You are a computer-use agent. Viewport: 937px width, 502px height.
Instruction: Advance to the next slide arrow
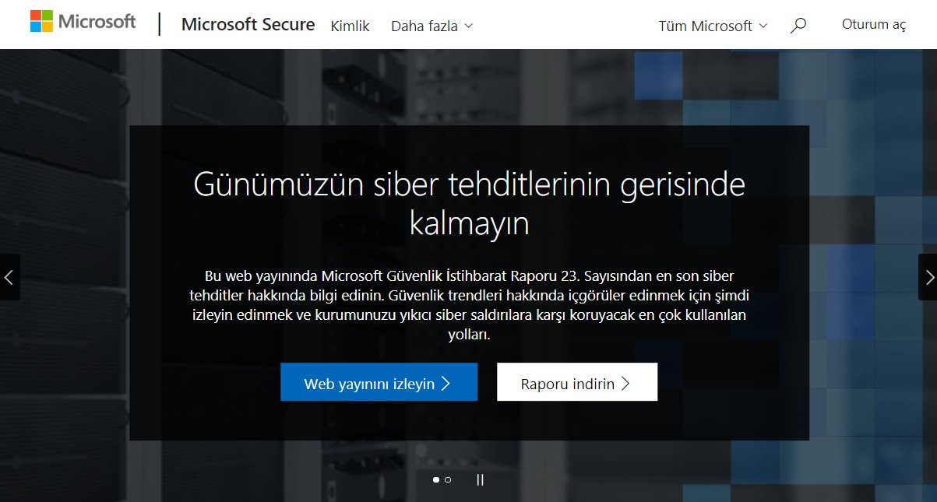(928, 276)
